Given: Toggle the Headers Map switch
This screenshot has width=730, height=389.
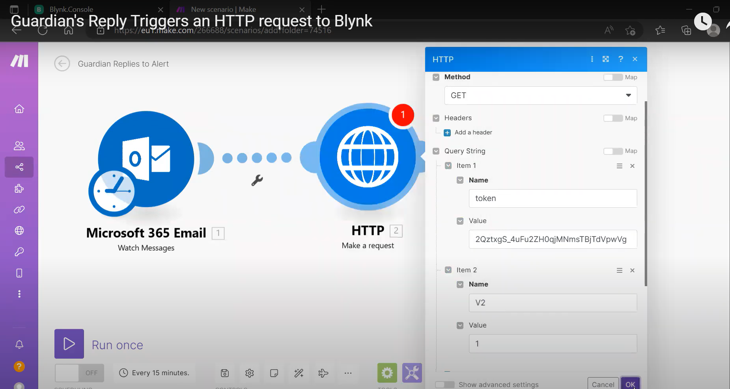Looking at the screenshot, I should pyautogui.click(x=613, y=118).
